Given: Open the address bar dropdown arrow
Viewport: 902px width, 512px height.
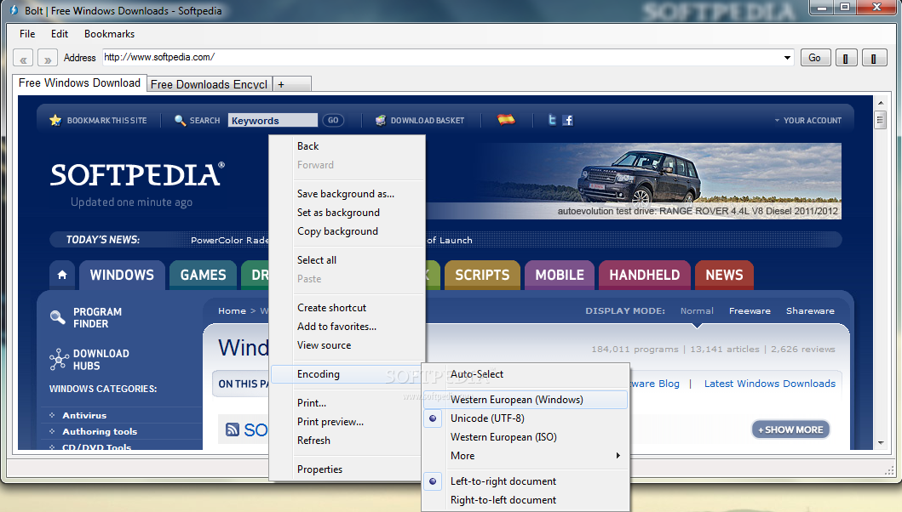Looking at the screenshot, I should pos(787,58).
